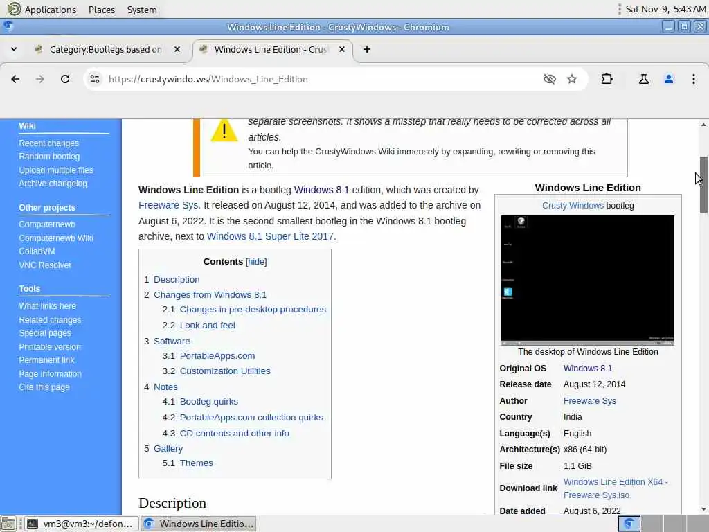Open Freeware Sys link in intro paragraph

(x=169, y=205)
